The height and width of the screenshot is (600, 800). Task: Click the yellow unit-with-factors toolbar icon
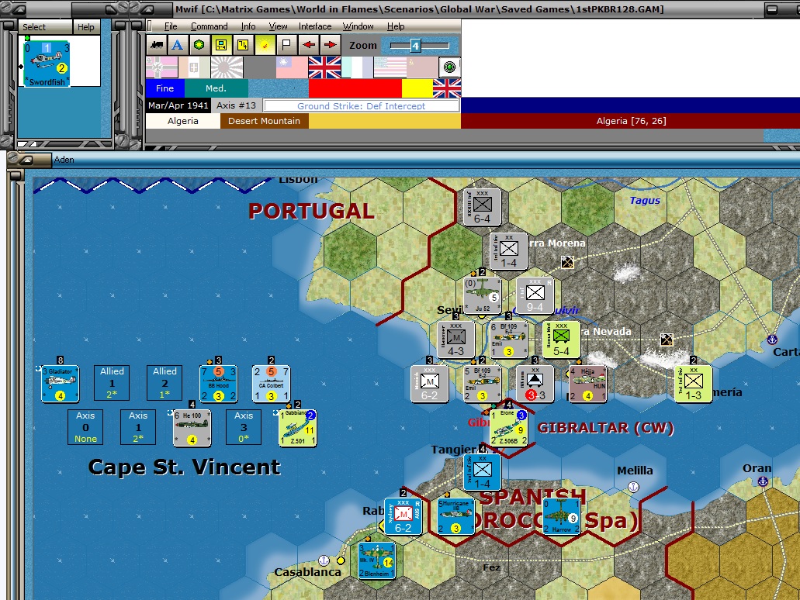pyautogui.click(x=221, y=45)
